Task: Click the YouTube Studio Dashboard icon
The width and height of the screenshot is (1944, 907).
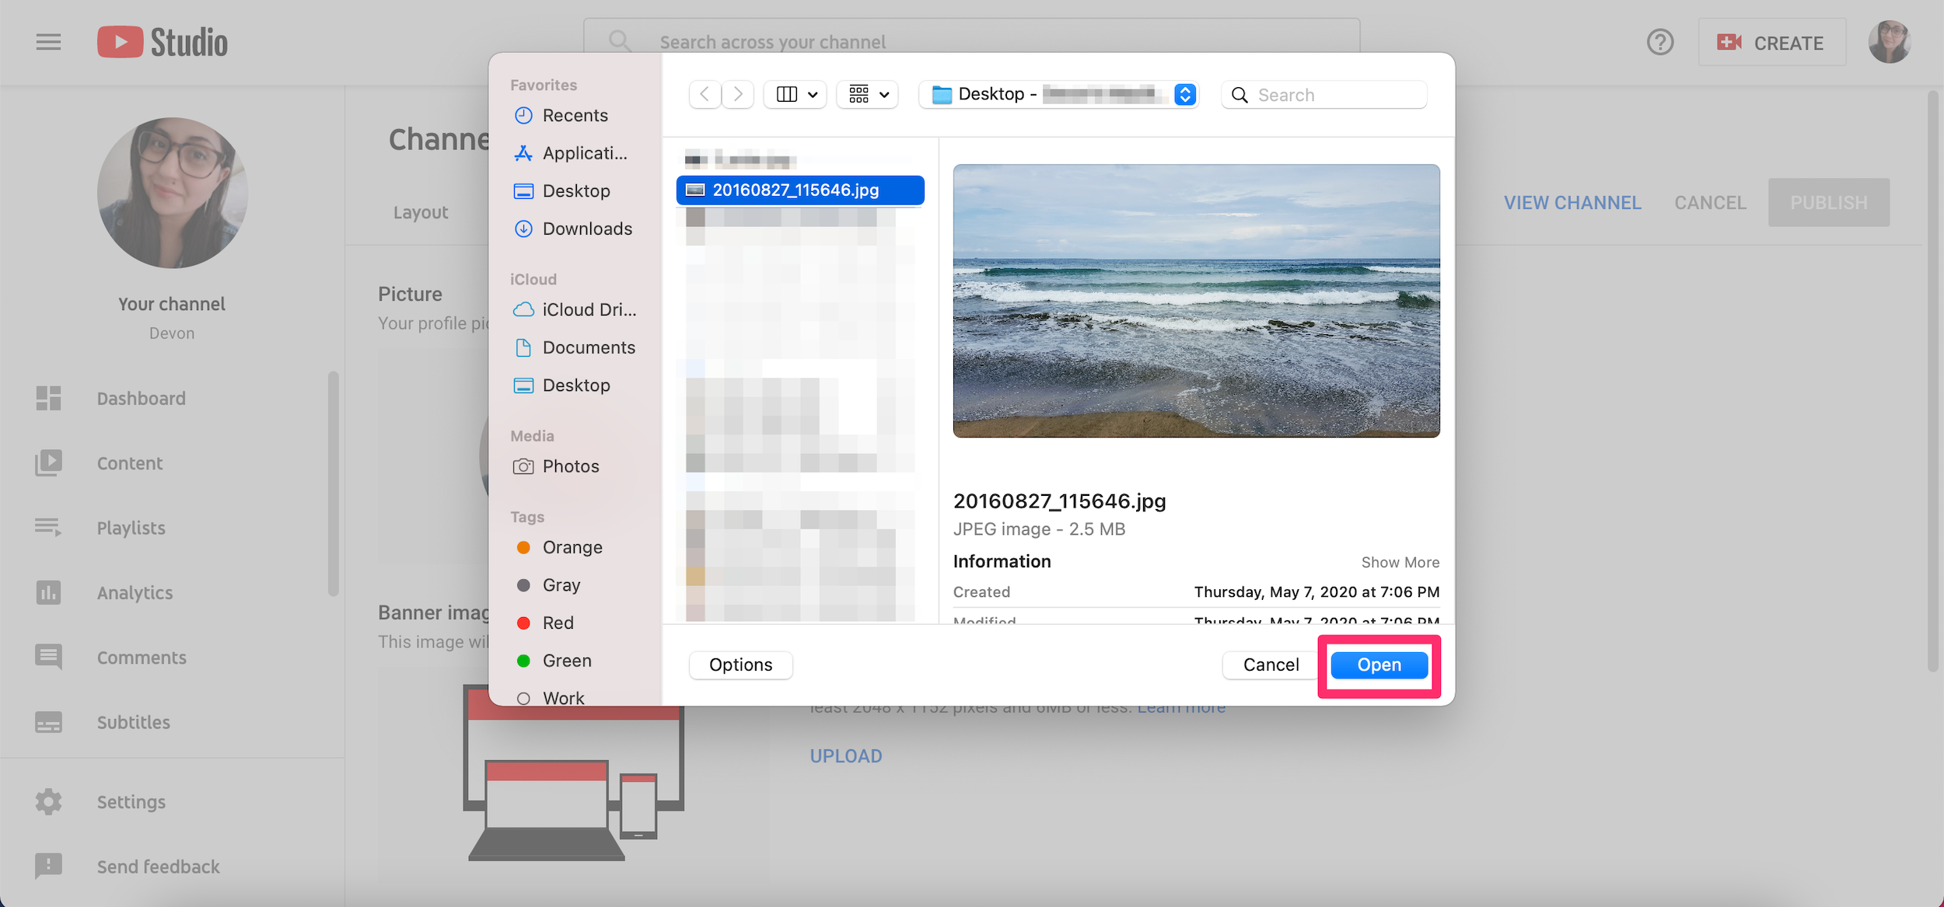Action: (x=48, y=398)
